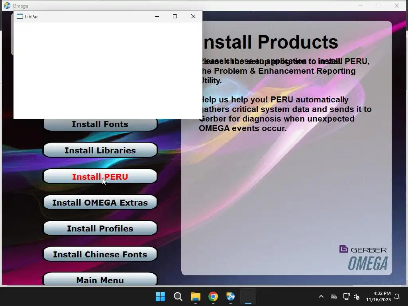Click the Omega window globe icon
This screenshot has height=306, width=408.
click(7, 6)
